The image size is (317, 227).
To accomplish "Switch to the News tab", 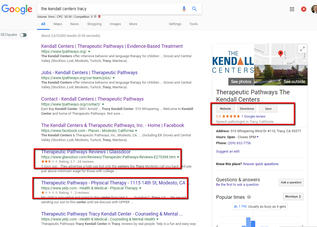I will pos(75,24).
